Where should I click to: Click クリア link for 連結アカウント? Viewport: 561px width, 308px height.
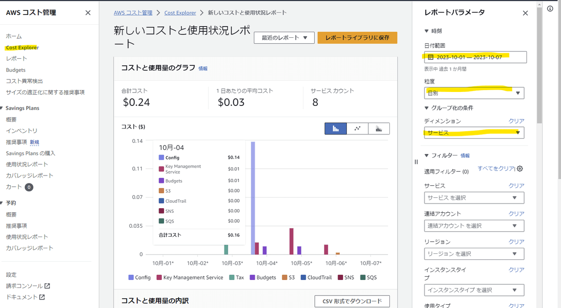[x=517, y=214]
